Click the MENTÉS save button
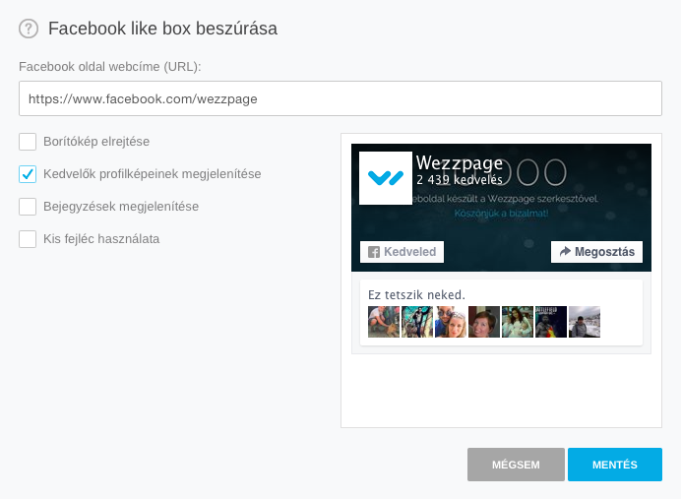 point(615,465)
